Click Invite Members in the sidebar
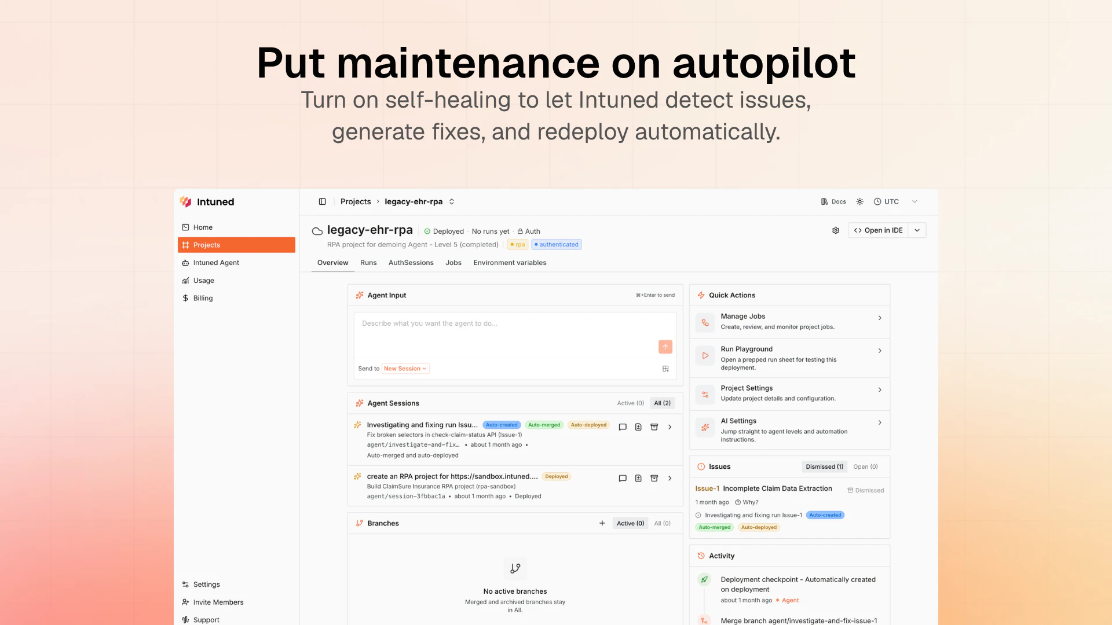Screen dimensions: 1112x625 tap(218, 602)
